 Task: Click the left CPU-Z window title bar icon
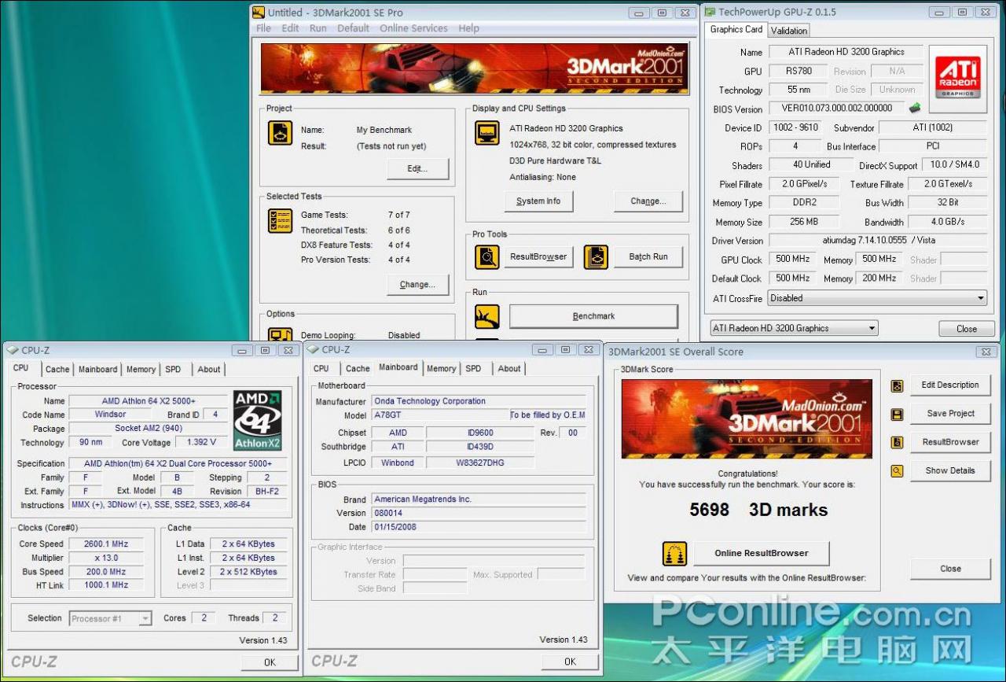(12, 351)
